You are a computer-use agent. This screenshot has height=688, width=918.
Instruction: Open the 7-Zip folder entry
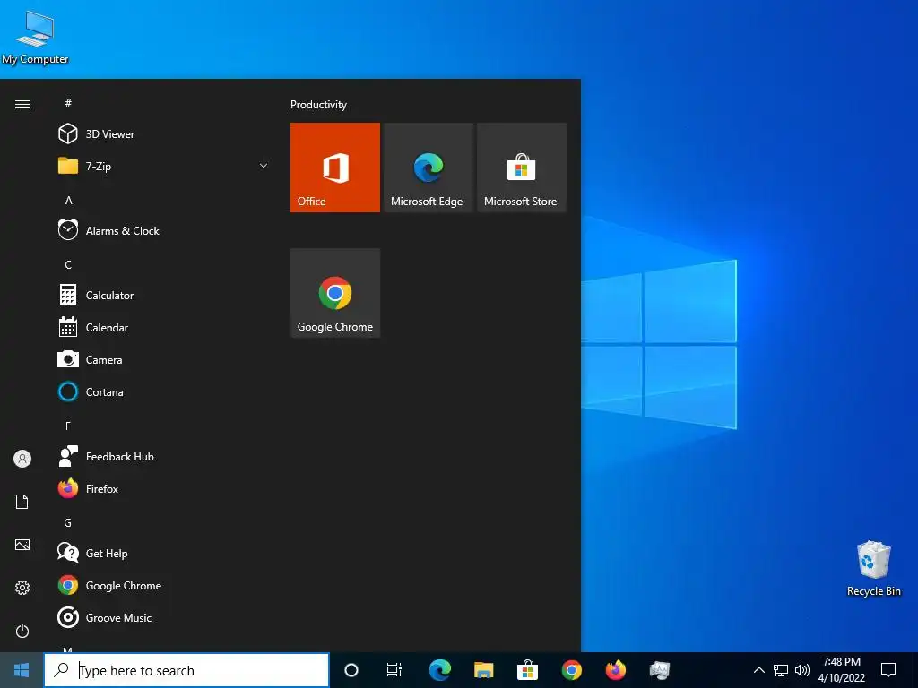[164, 166]
